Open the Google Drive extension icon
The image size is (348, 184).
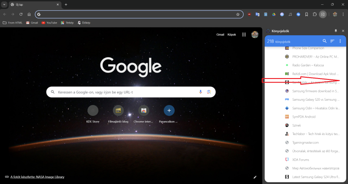coord(274,14)
